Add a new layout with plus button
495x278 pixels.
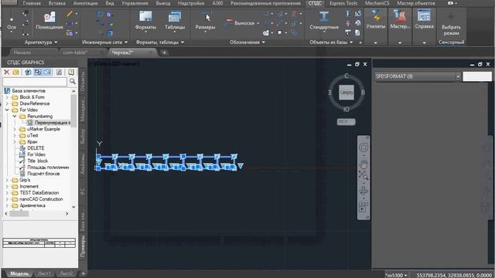[x=83, y=273]
